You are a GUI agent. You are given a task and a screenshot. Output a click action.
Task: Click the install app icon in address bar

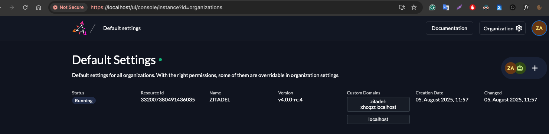(x=401, y=7)
